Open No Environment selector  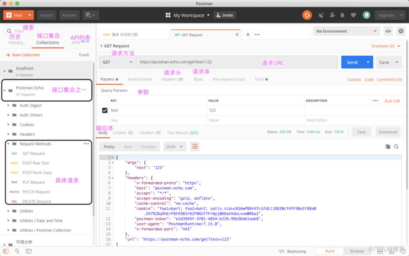coord(347,31)
